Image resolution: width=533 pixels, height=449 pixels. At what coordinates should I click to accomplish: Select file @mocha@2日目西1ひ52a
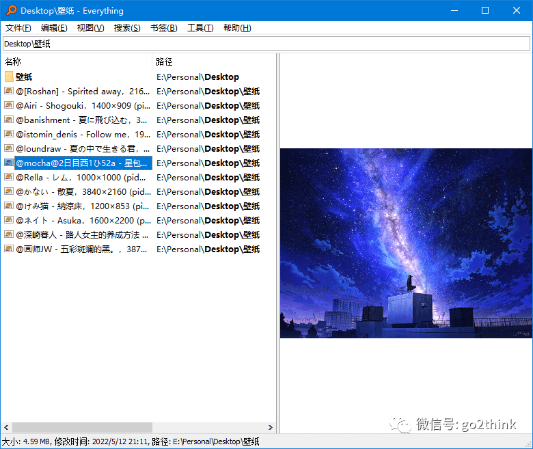point(83,163)
